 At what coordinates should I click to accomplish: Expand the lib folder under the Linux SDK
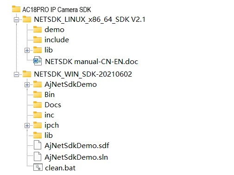tap(27, 50)
